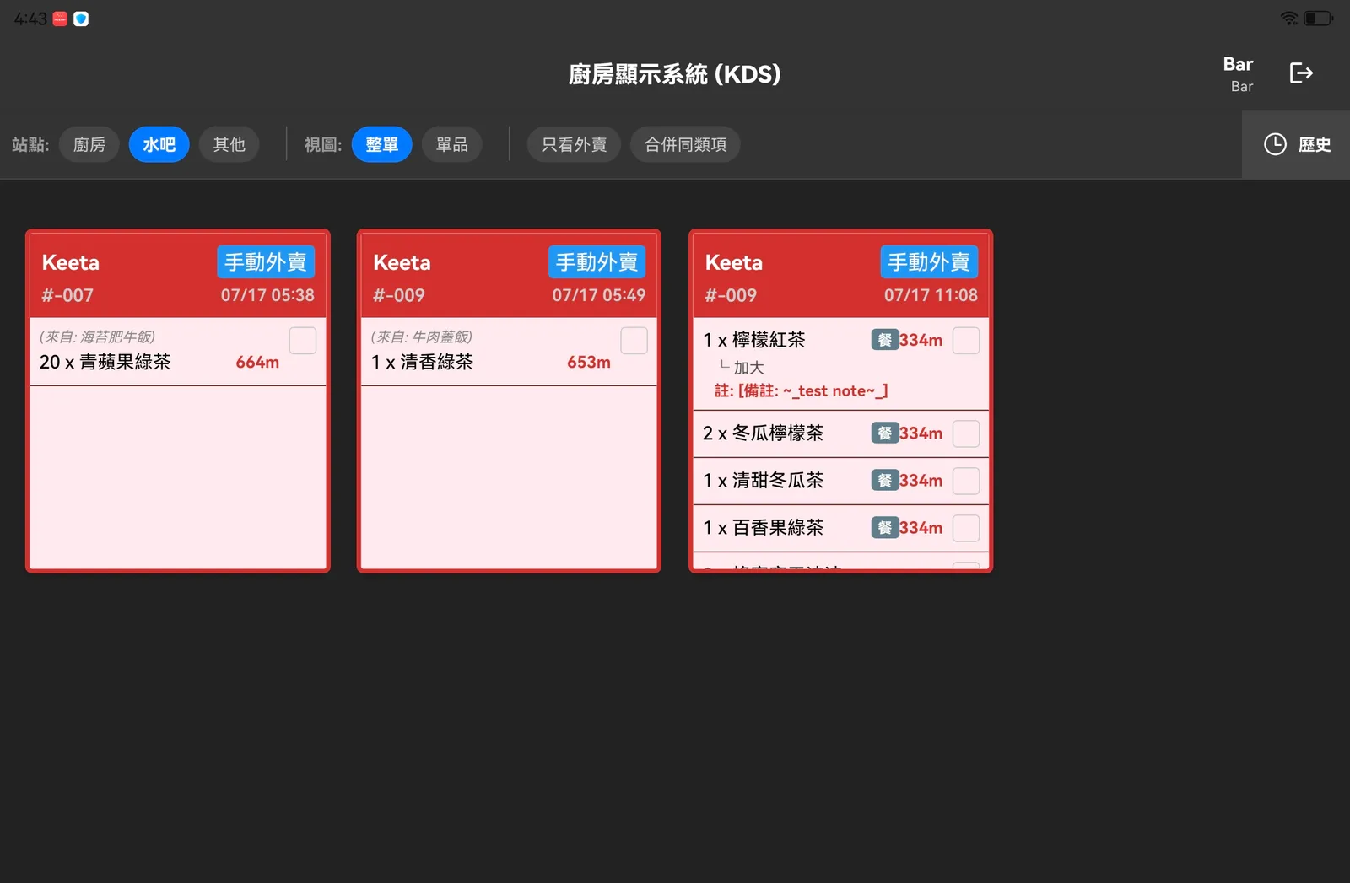Click the 653m elapsed time
This screenshot has width=1350, height=883.
[589, 362]
